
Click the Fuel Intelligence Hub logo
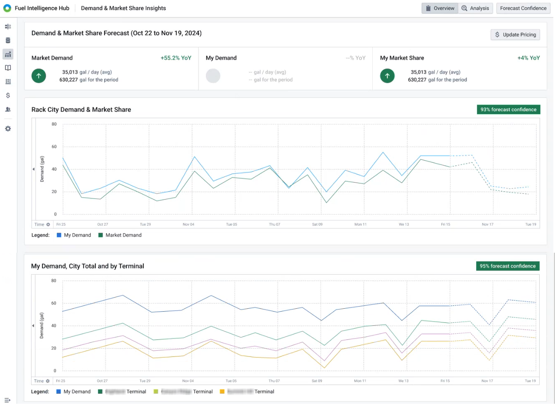[7, 8]
